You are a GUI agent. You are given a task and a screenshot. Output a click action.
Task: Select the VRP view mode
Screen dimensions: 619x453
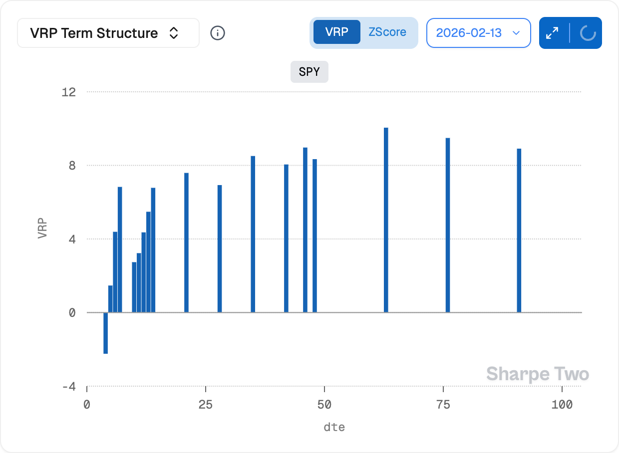[336, 32]
